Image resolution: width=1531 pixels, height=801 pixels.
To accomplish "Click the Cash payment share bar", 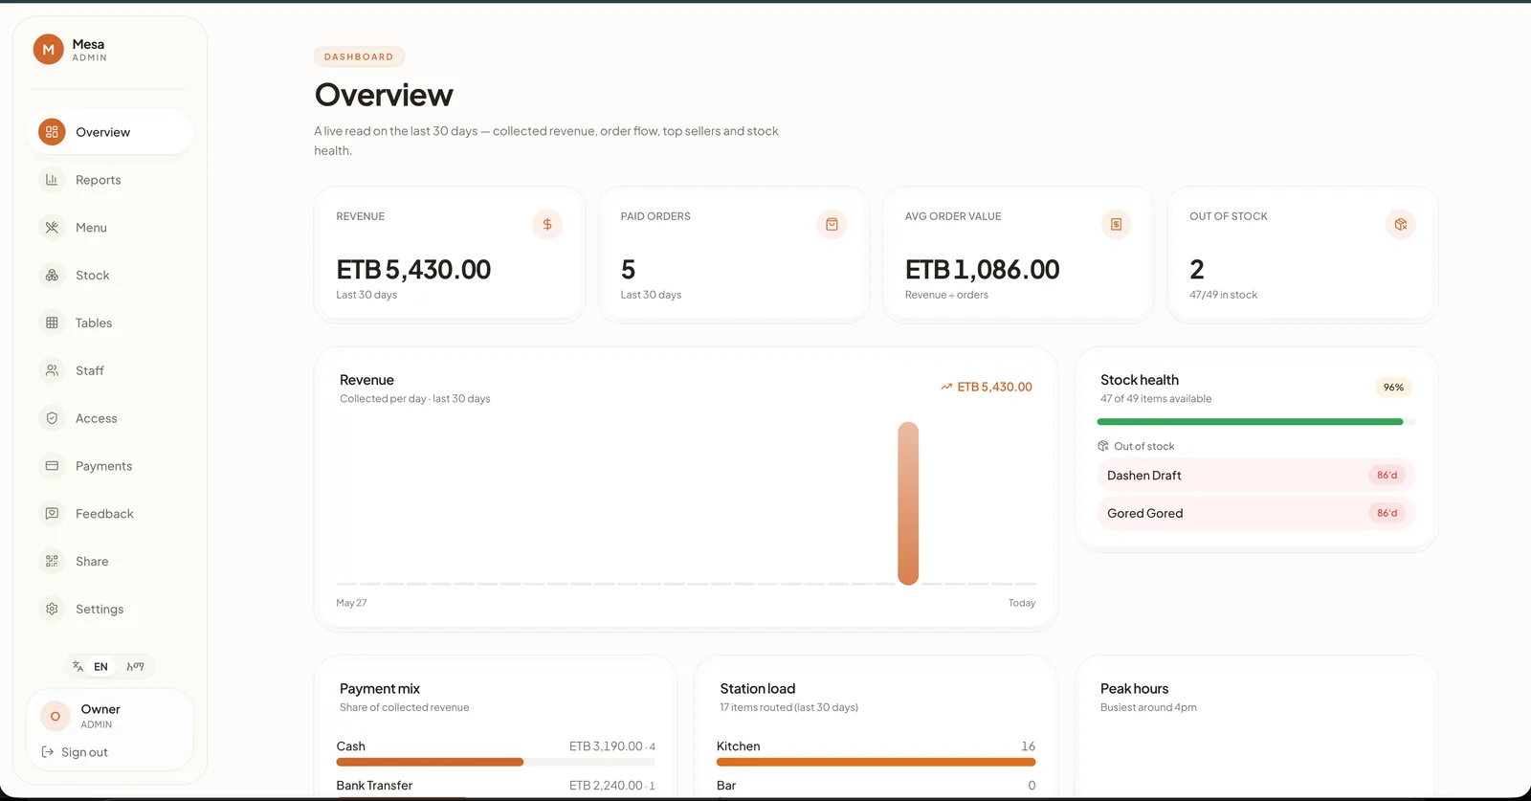I will tap(496, 763).
